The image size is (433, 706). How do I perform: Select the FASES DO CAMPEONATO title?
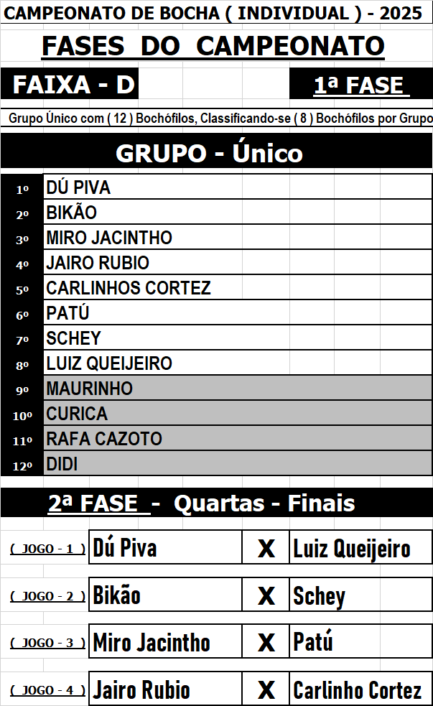click(213, 46)
